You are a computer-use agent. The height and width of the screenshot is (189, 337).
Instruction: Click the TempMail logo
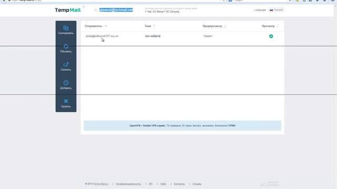coord(68,10)
